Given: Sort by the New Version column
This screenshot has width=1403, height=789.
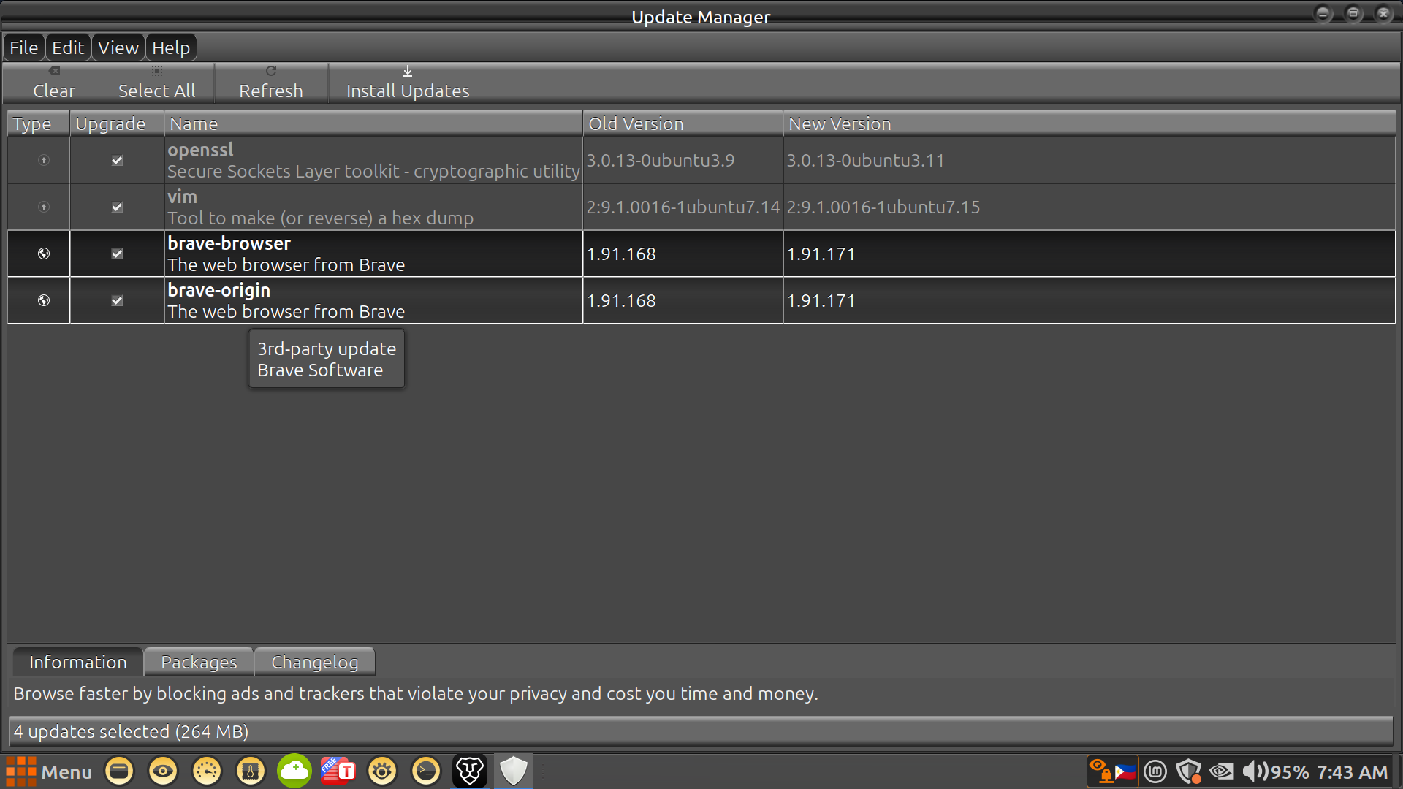Looking at the screenshot, I should pos(1089,123).
